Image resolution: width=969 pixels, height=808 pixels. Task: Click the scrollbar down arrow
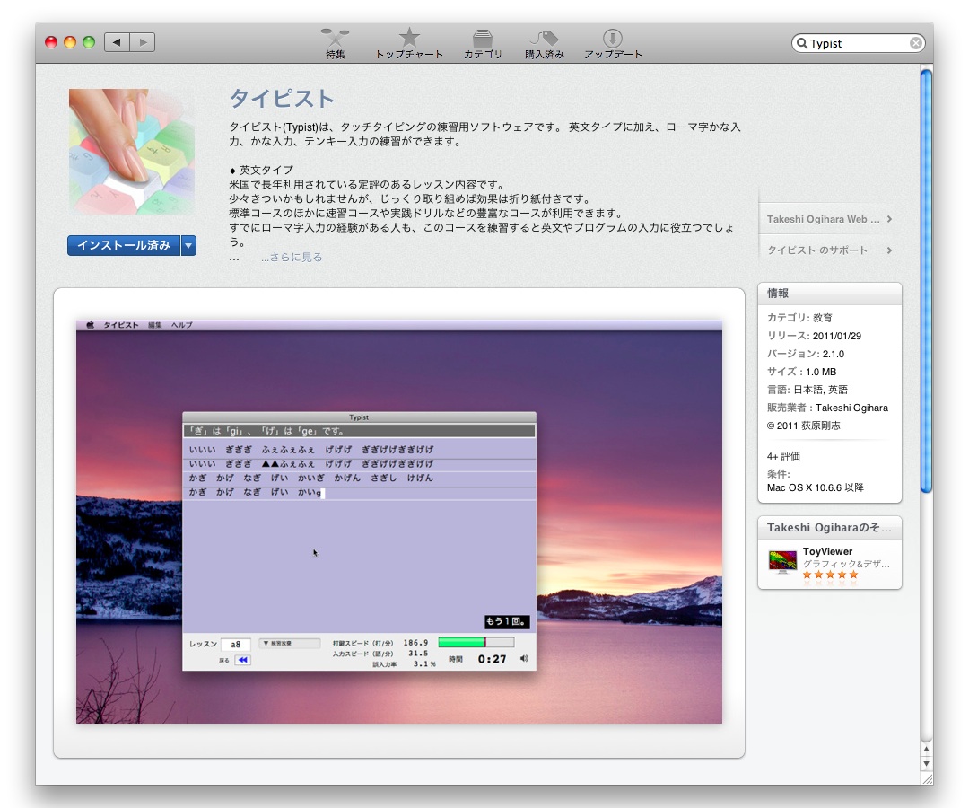pyautogui.click(x=926, y=764)
